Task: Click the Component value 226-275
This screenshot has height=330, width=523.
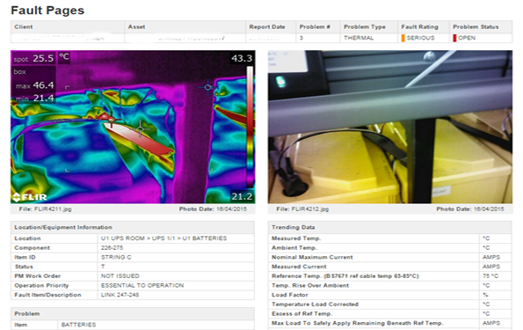Action: [113, 248]
